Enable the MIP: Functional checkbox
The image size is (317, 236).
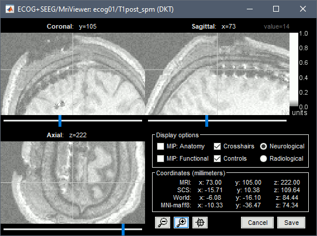[x=160, y=158]
